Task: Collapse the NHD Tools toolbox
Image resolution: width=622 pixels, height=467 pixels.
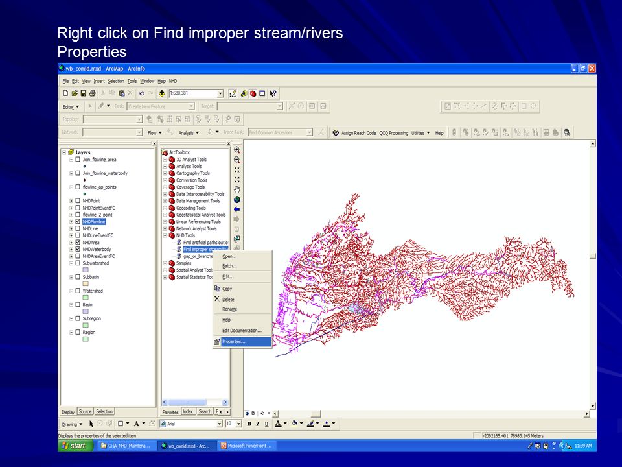Action: (165, 235)
